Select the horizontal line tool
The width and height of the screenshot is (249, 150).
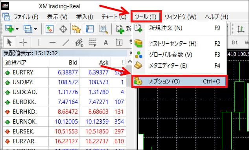click(52, 43)
